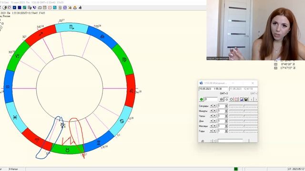Click the Gemini sign segment on wheel
This screenshot has width=305, height=171.
pos(99,143)
